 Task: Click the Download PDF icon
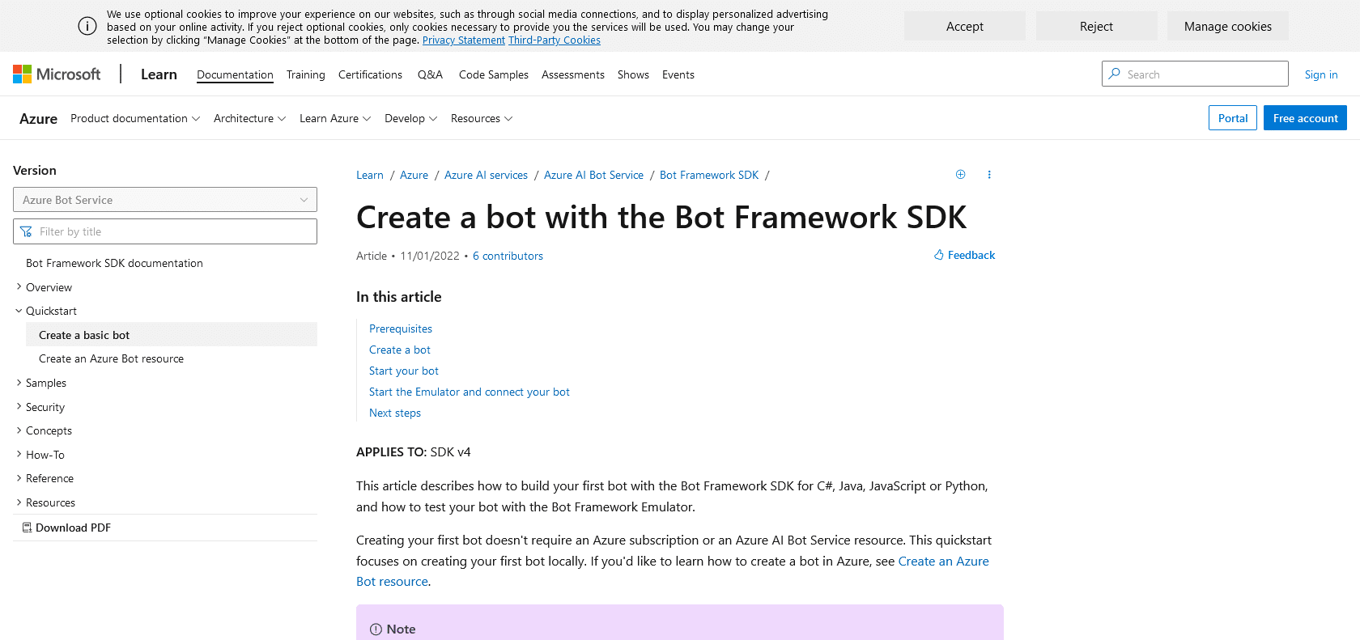(x=27, y=528)
